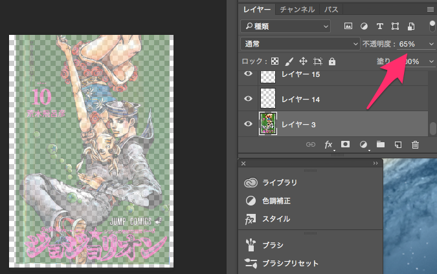Click the 塗り percentage value field
The height and width of the screenshot is (274, 437).
pyautogui.click(x=412, y=61)
